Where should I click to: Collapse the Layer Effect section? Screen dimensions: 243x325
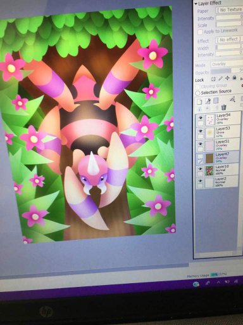[x=196, y=4]
